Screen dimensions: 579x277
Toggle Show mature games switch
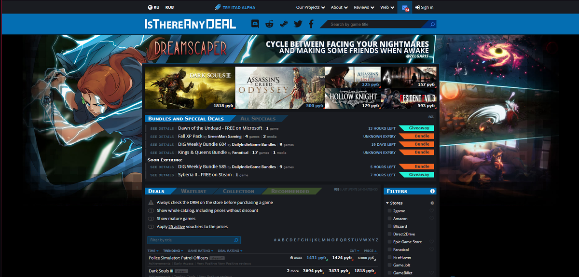tap(151, 219)
